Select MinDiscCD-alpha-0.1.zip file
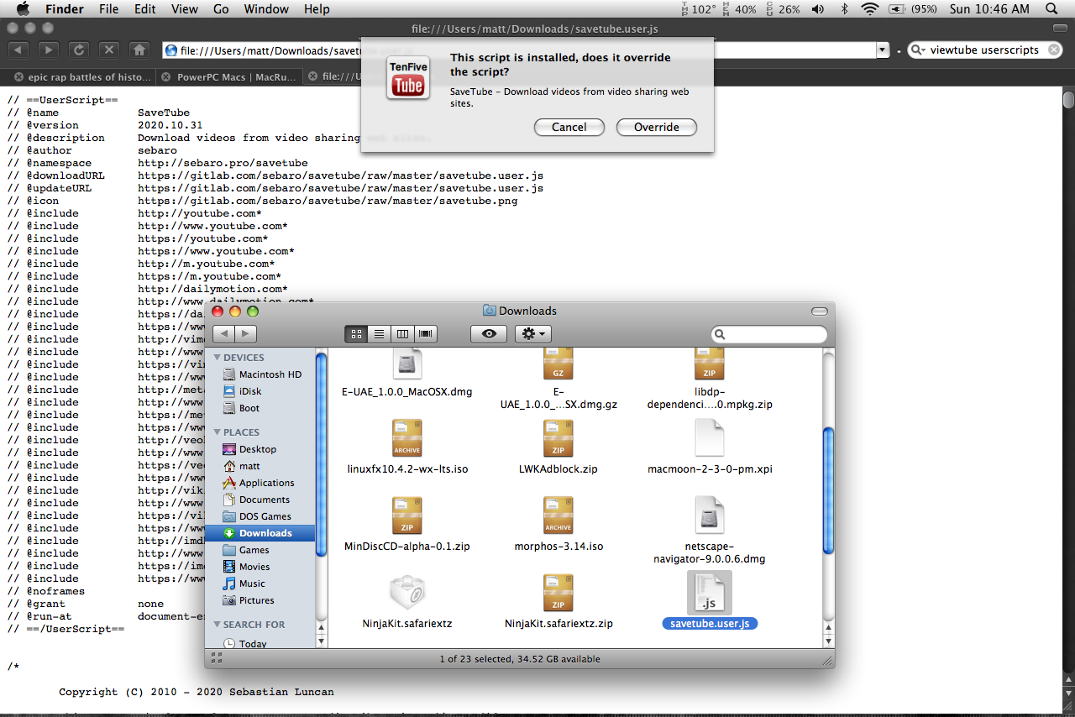 [406, 523]
